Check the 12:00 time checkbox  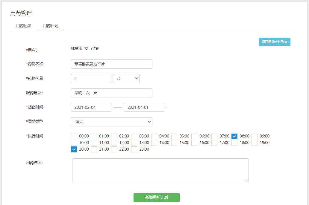(114, 143)
